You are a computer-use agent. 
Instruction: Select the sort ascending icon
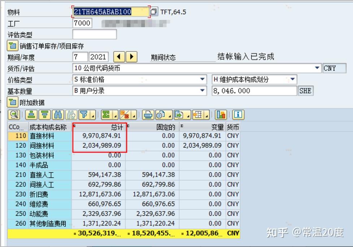click(31, 115)
